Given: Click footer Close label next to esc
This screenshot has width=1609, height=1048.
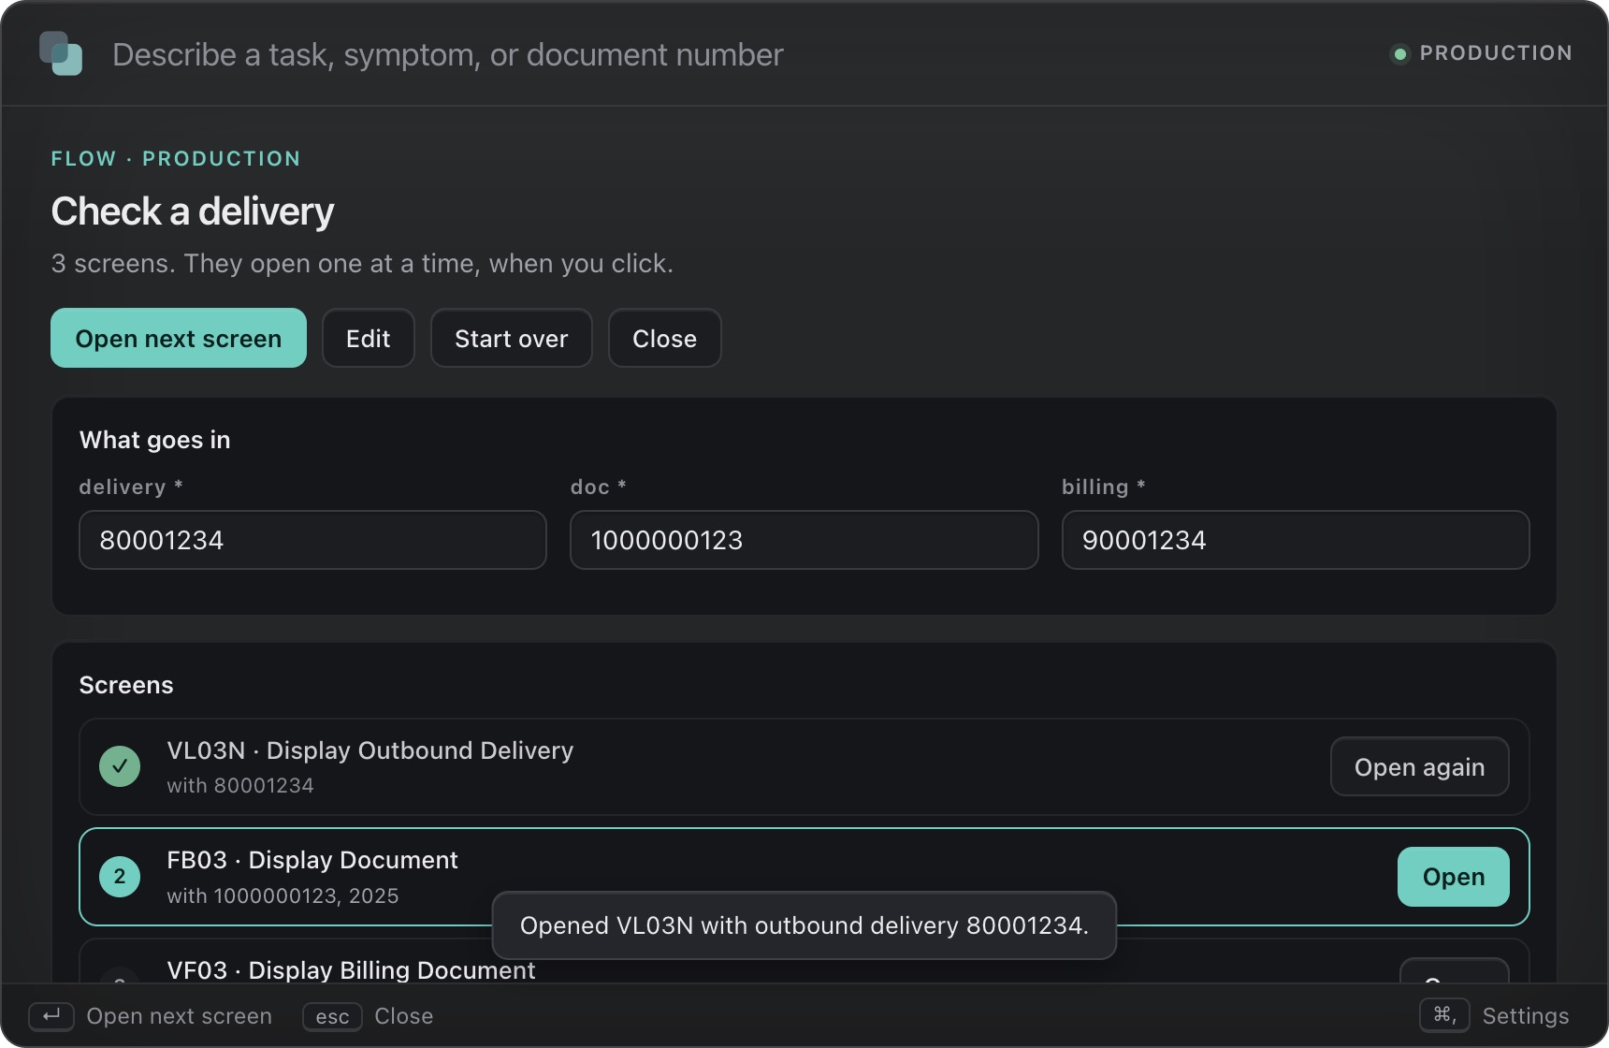Looking at the screenshot, I should point(404,1016).
